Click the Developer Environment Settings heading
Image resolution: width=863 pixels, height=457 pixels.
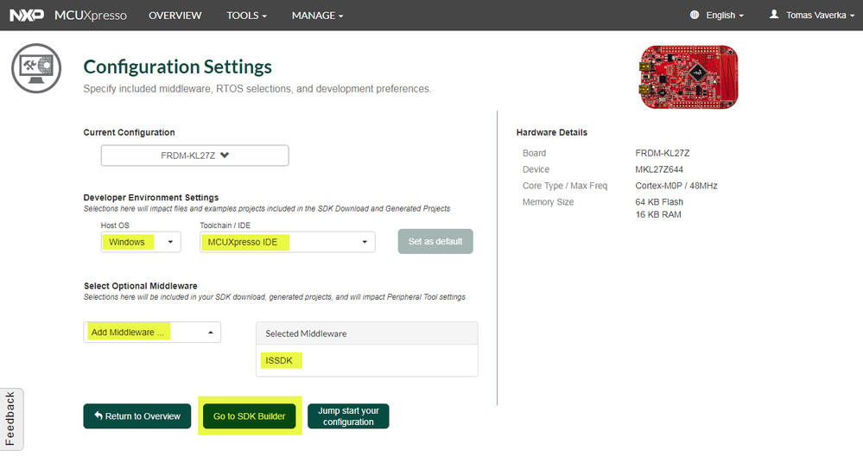point(151,198)
